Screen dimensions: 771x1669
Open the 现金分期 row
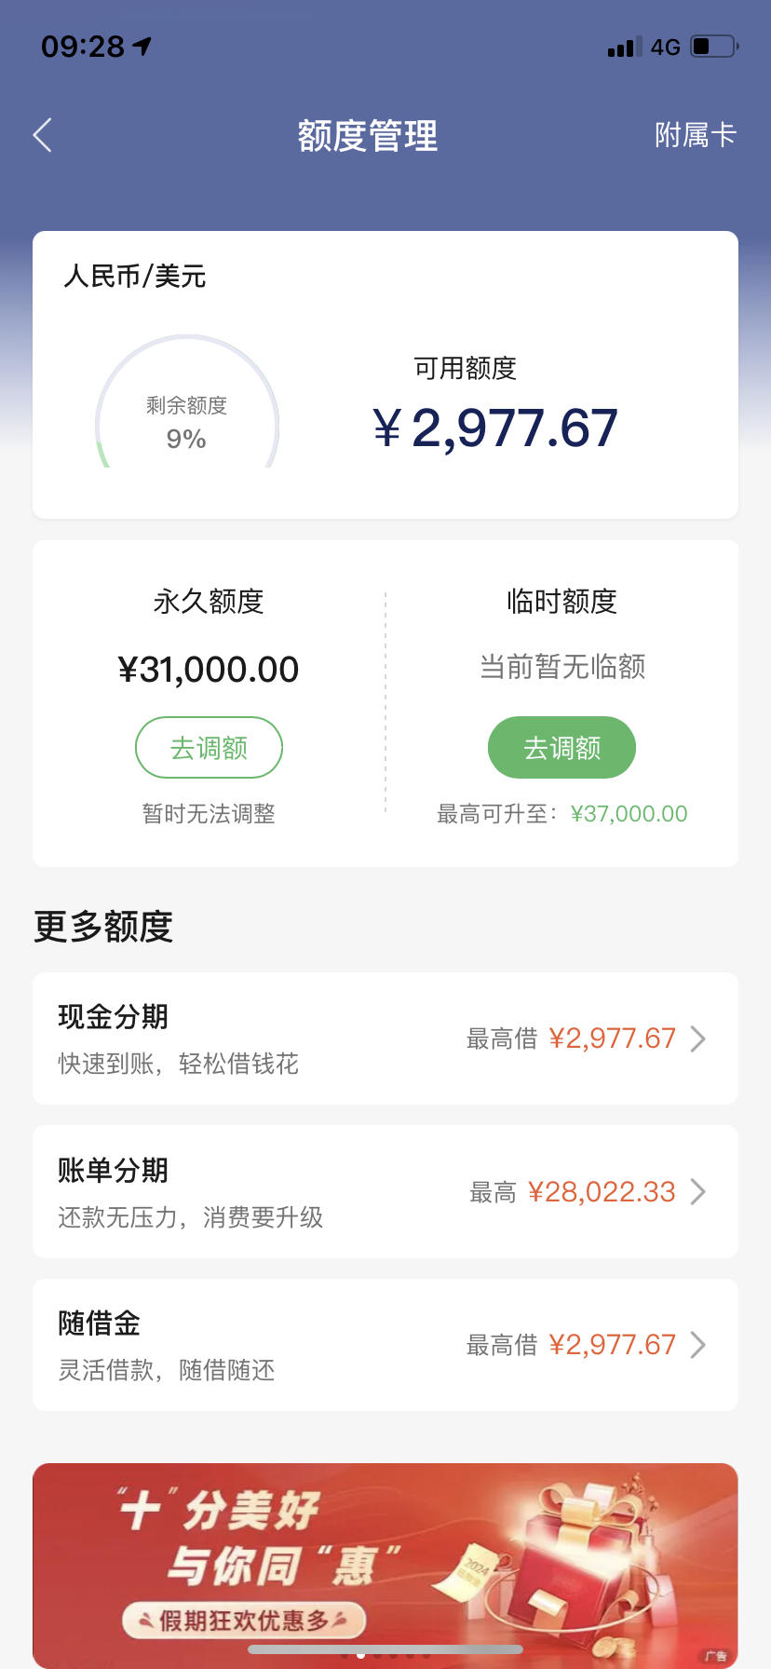point(385,1038)
